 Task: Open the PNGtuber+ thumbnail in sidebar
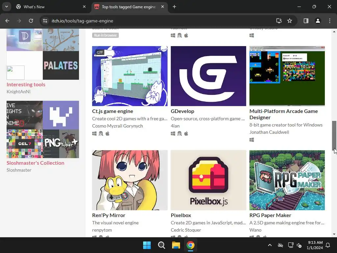pyautogui.click(x=61, y=144)
